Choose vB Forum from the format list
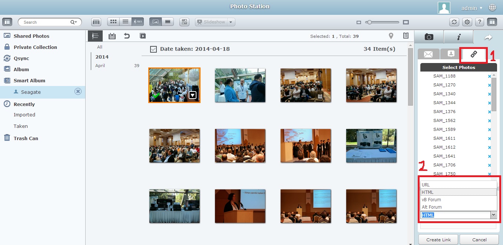Viewport: 503px width, 245px height. click(x=459, y=200)
